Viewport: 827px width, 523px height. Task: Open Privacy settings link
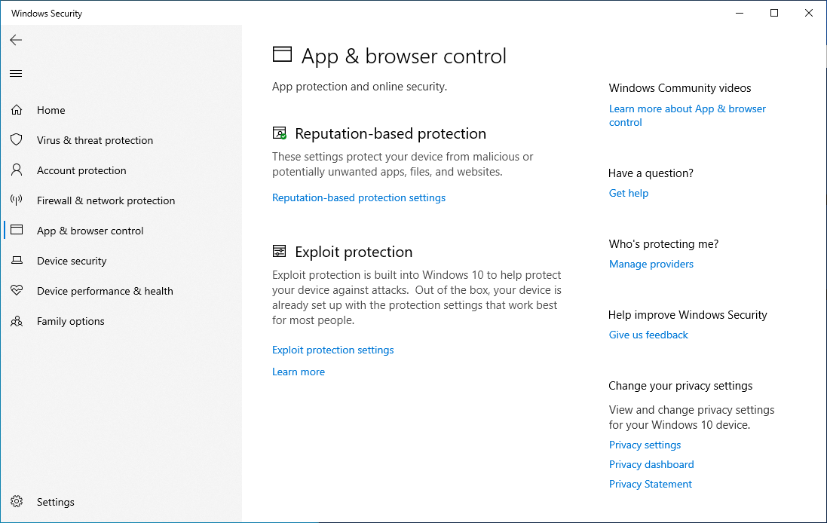point(645,445)
